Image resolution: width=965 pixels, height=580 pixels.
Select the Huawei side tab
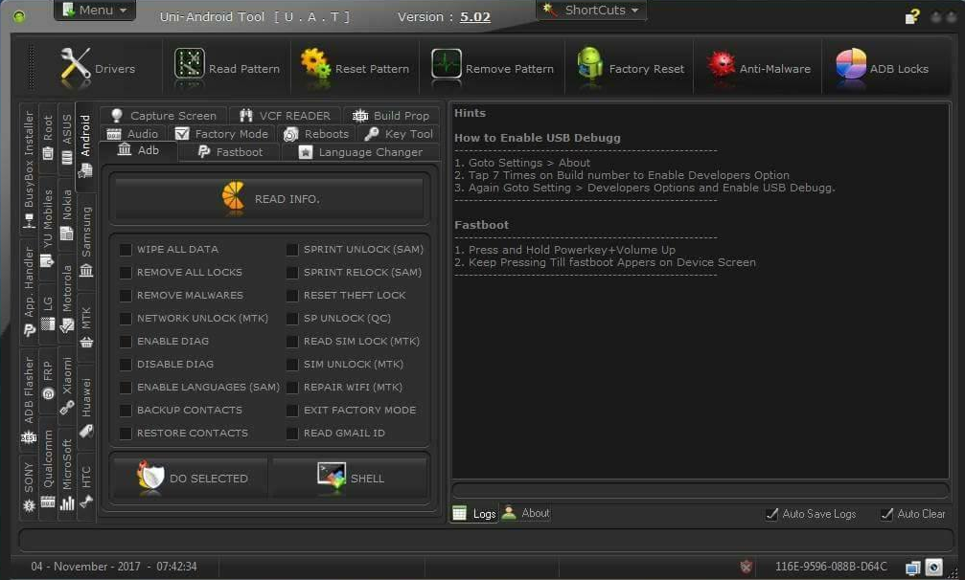86,407
